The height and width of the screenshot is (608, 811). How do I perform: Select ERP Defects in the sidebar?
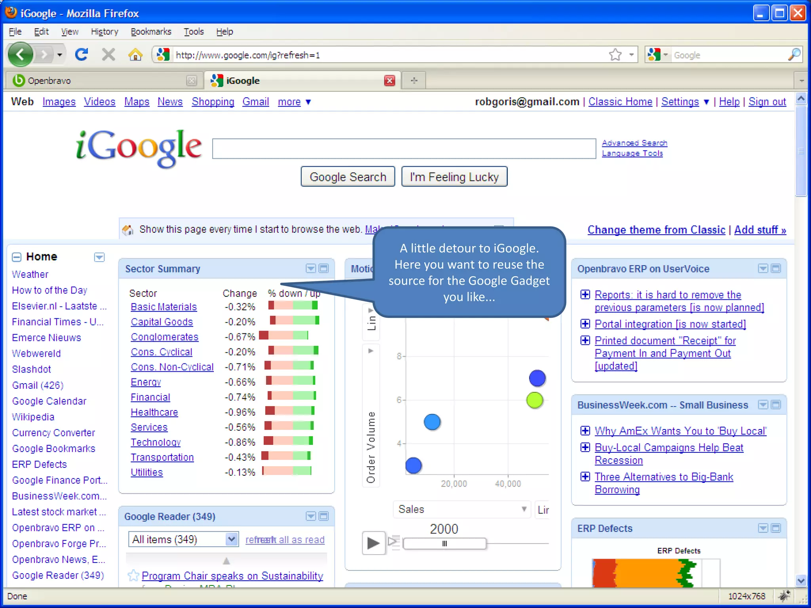tap(39, 464)
